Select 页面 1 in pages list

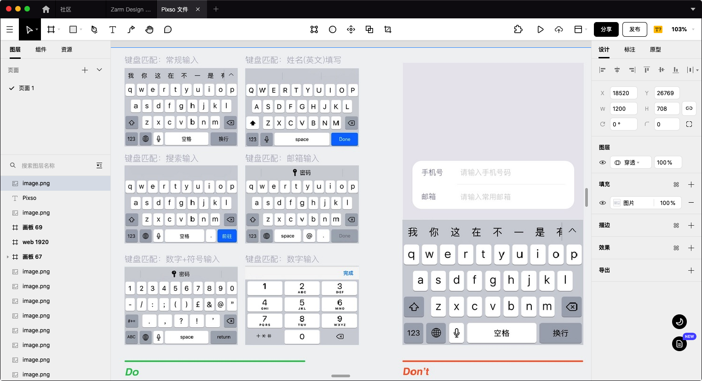coord(55,88)
